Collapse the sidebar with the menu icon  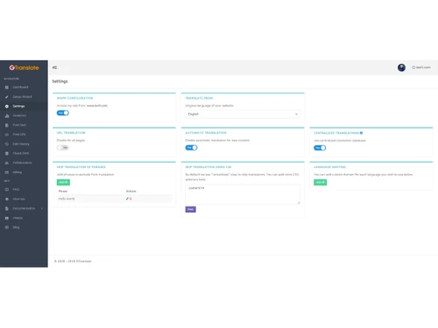click(x=54, y=67)
